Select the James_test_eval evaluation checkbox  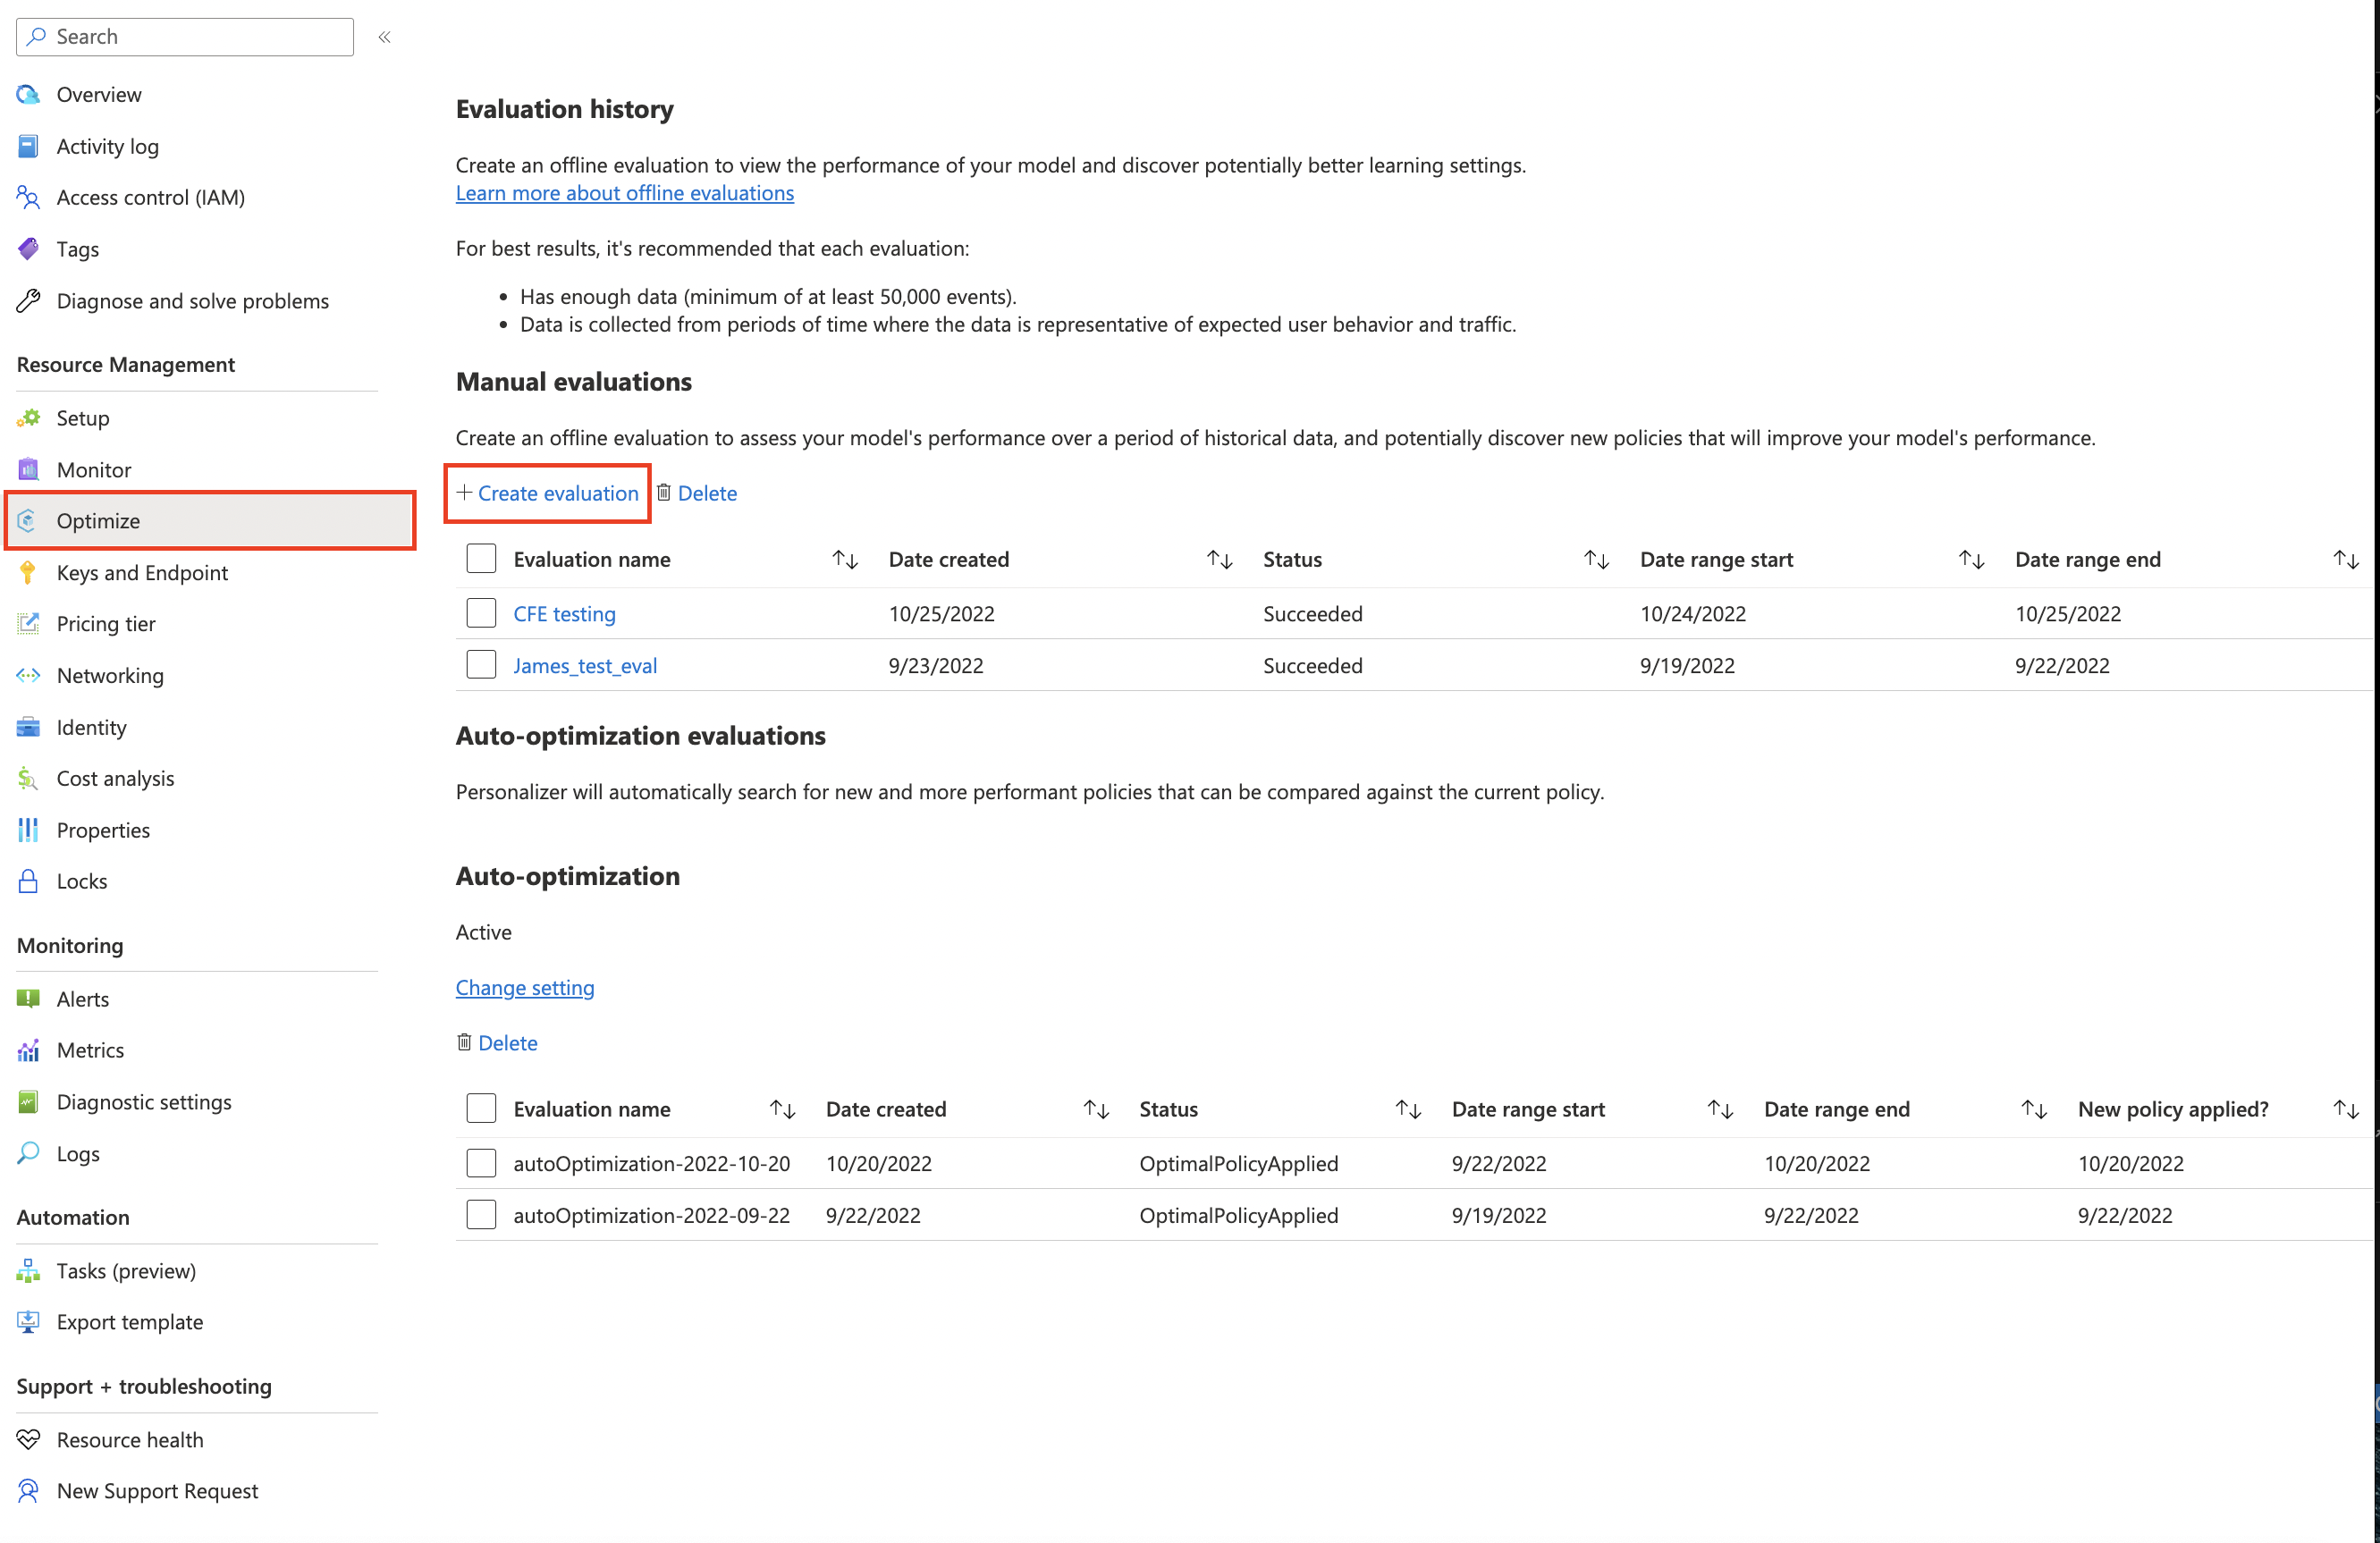coord(482,666)
